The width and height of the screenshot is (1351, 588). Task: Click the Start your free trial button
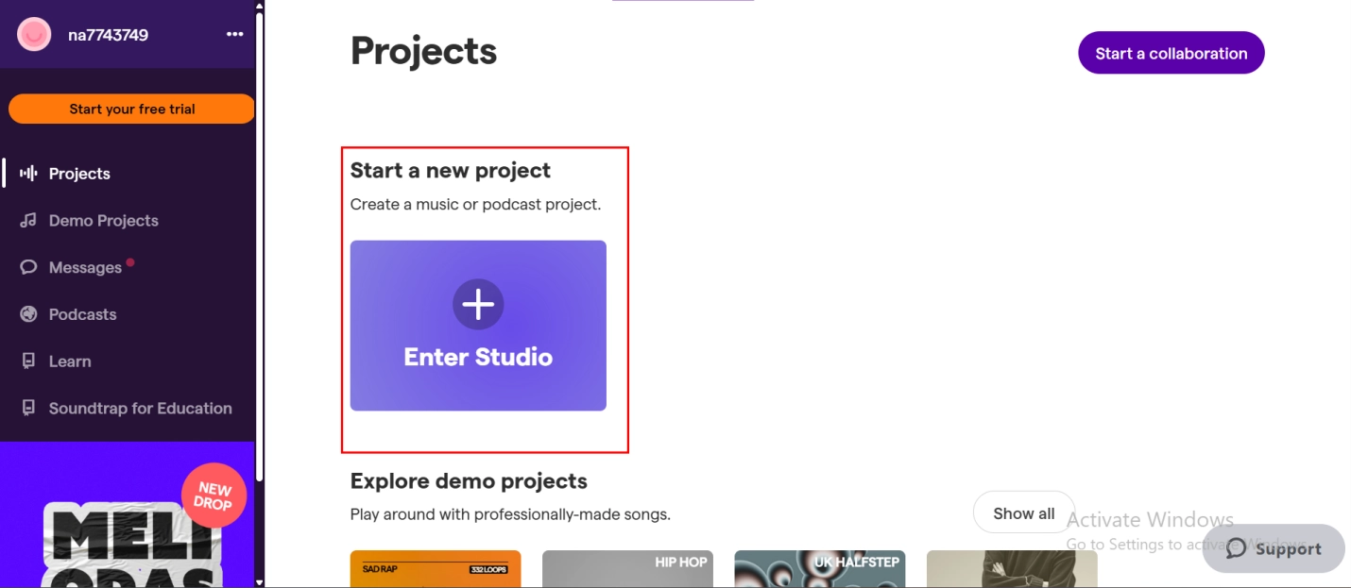tap(131, 109)
